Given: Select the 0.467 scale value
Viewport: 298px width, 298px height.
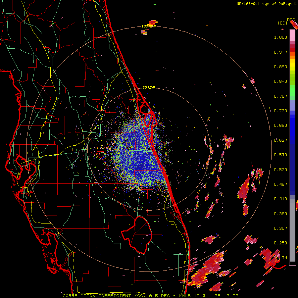Looking at the screenshot, I should tap(280, 184).
